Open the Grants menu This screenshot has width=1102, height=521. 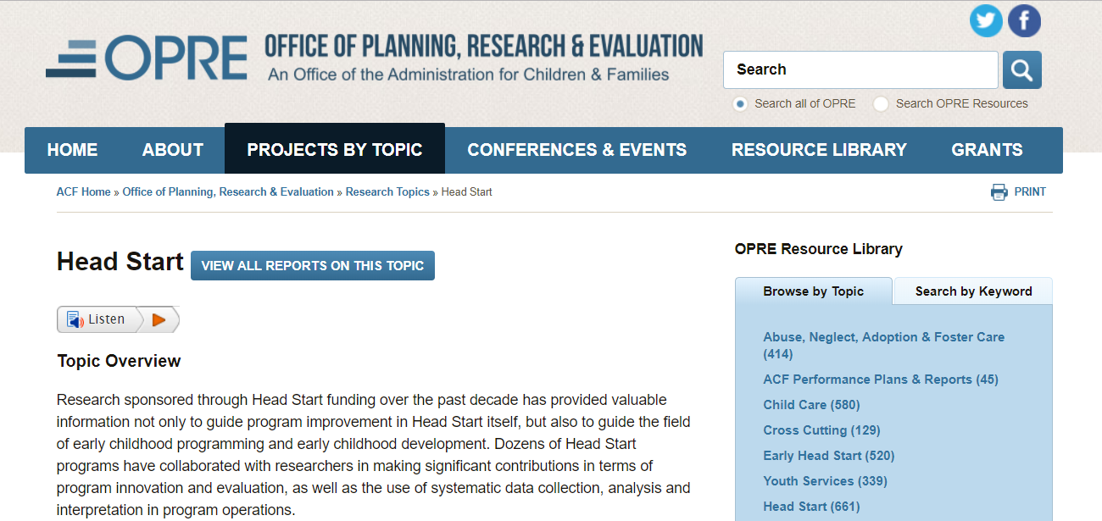(987, 150)
